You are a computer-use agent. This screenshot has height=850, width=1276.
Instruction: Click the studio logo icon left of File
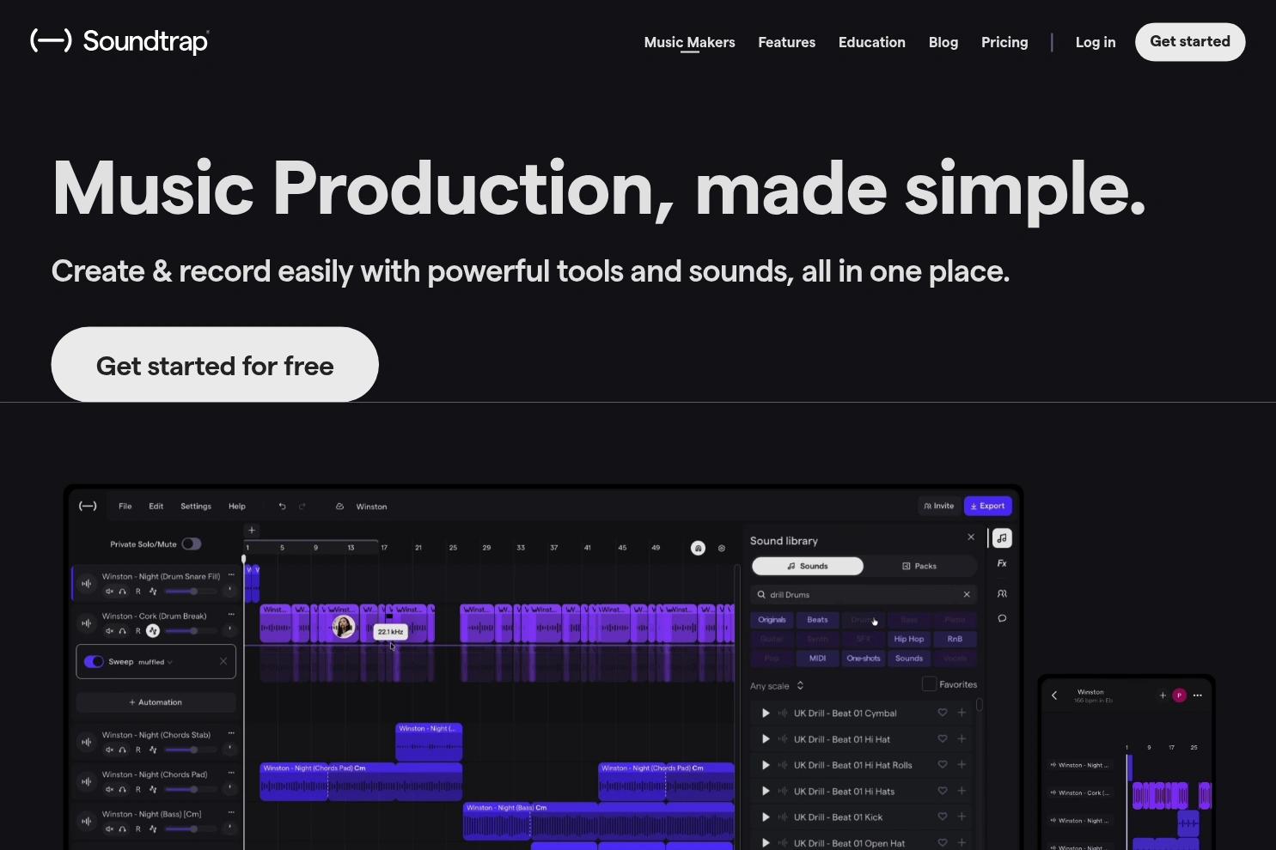88,507
